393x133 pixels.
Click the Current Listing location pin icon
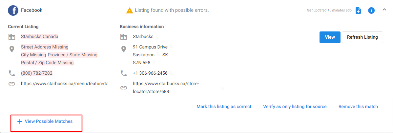(x=12, y=49)
